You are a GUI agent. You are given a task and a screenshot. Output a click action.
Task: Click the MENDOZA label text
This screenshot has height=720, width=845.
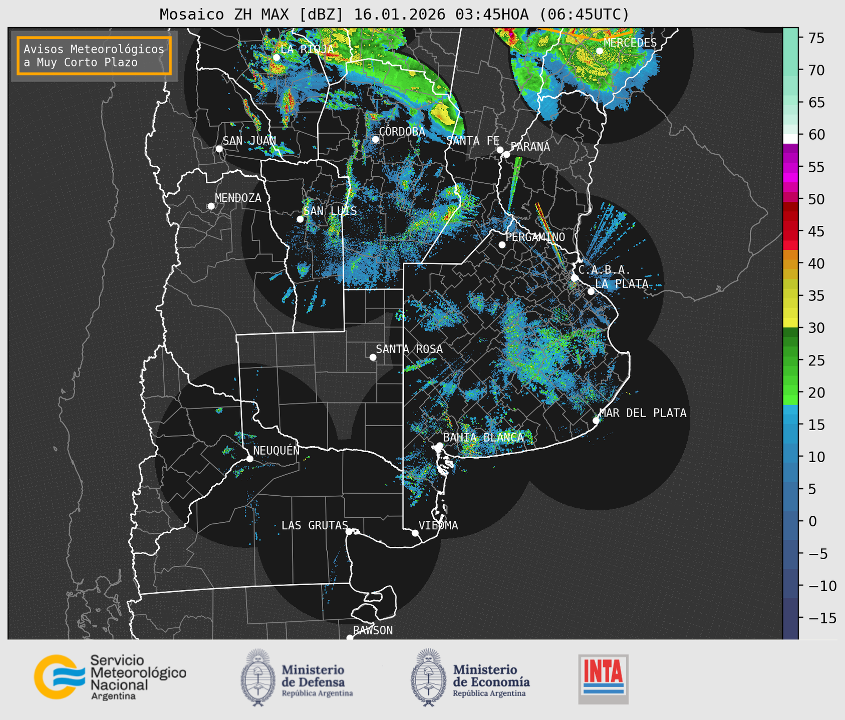pyautogui.click(x=238, y=198)
